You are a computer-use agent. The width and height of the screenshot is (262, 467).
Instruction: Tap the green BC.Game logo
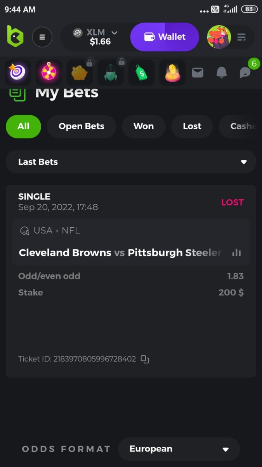[x=16, y=37]
